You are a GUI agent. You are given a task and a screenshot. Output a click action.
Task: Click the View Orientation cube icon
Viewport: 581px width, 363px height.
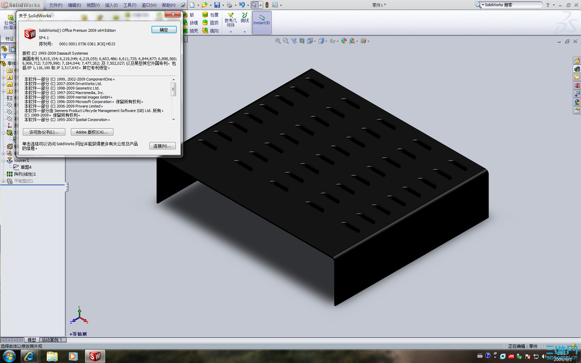pos(310,41)
